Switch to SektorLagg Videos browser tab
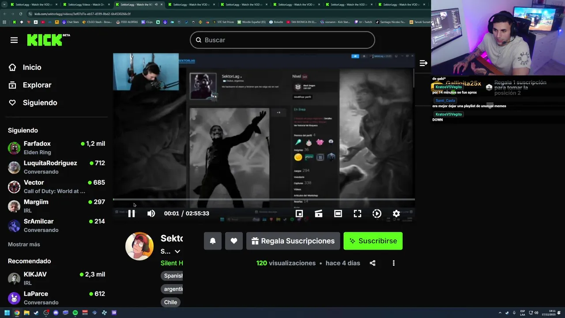 point(86,4)
